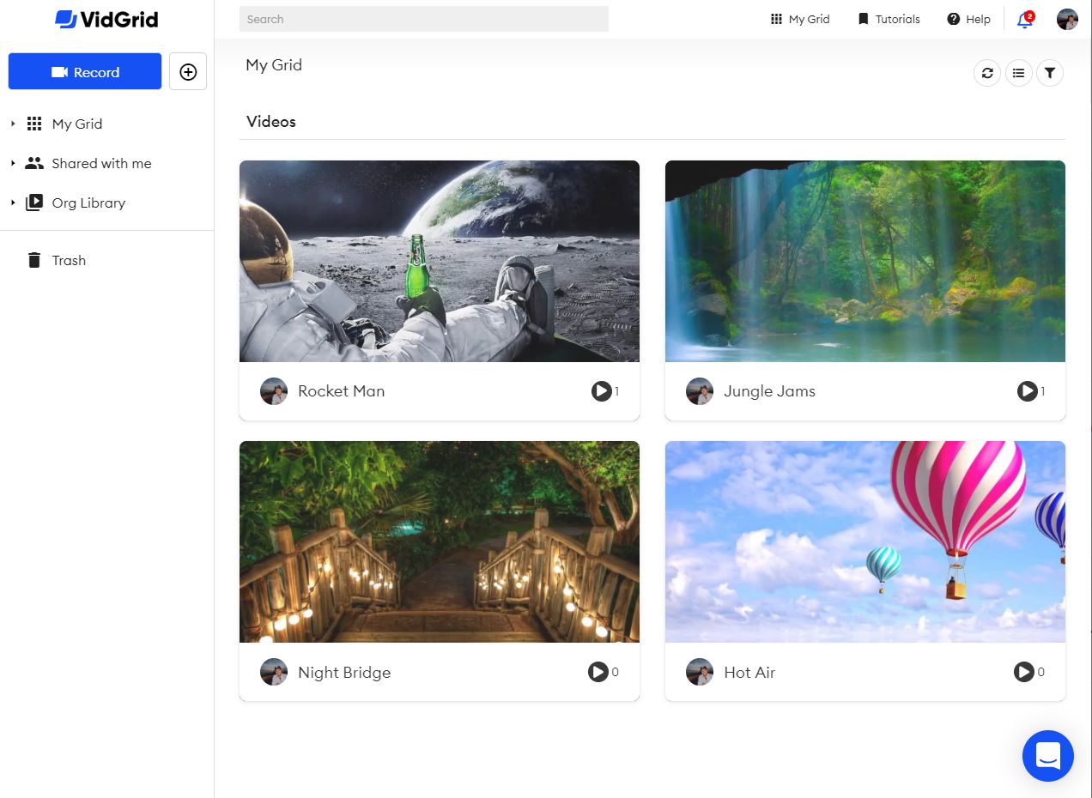This screenshot has height=798, width=1092.
Task: Click the VidGrid logo
Action: tap(106, 19)
